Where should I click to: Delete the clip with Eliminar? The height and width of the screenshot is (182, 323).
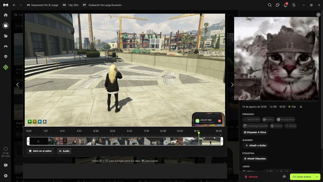pos(251,177)
